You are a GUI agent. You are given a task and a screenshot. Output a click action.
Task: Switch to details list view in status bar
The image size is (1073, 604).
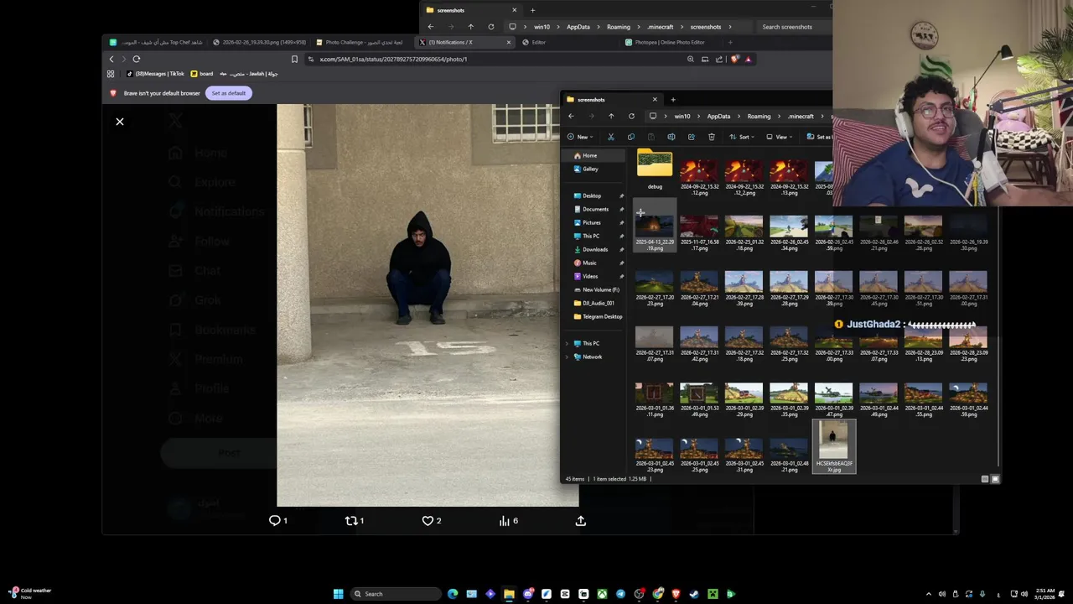[985, 479]
